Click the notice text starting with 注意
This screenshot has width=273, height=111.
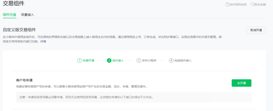coord(86,97)
